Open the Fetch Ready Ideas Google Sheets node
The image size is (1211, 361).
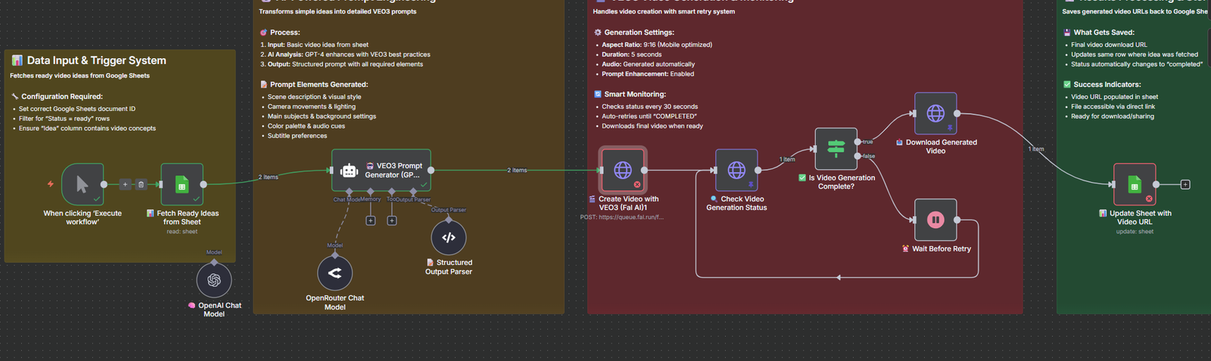pyautogui.click(x=182, y=184)
